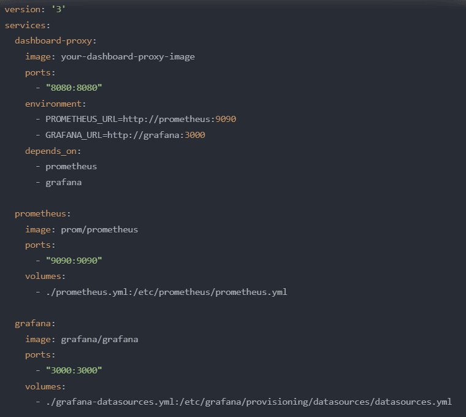Click the "3000:3000" port mapping

74,370
